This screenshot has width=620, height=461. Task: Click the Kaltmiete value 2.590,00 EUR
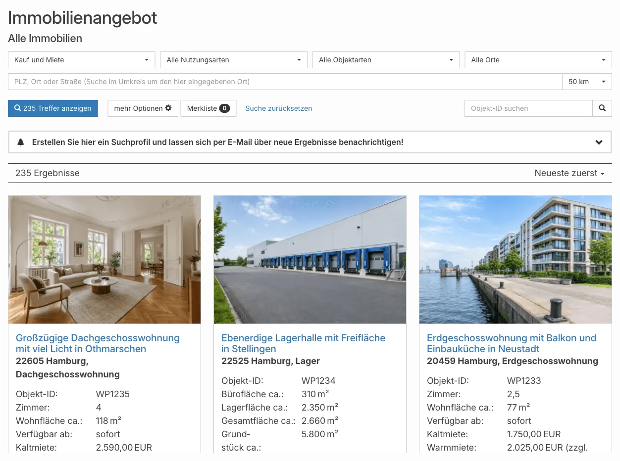pos(124,448)
